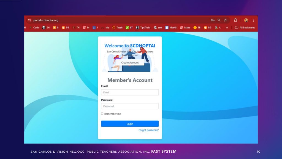Open the PB bookmark
This screenshot has height=159, width=282.
(66, 28)
